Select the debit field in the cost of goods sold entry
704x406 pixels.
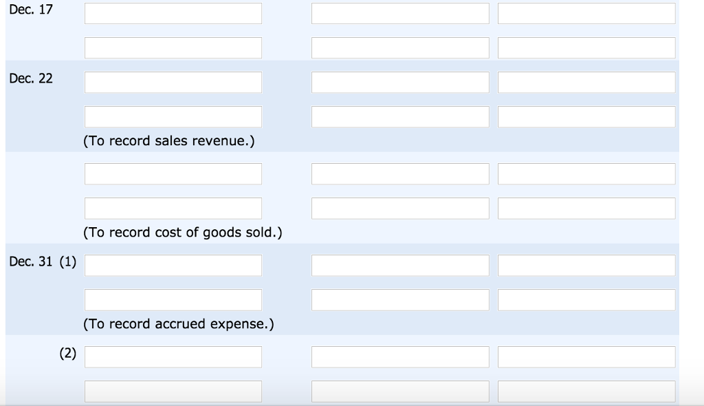tap(399, 173)
